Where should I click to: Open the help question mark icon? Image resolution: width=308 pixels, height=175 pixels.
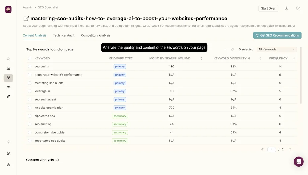(x=286, y=8)
